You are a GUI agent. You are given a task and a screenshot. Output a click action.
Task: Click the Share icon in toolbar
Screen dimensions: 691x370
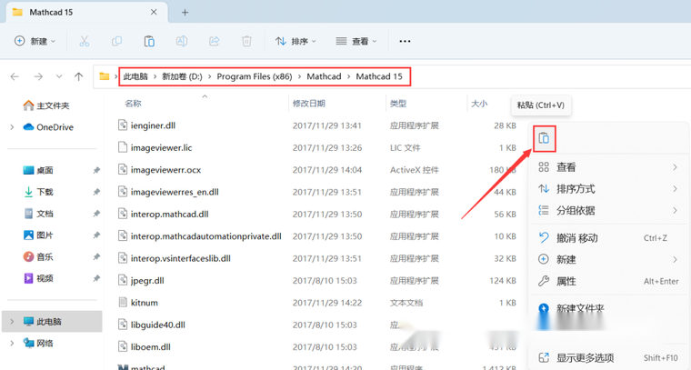pos(215,41)
